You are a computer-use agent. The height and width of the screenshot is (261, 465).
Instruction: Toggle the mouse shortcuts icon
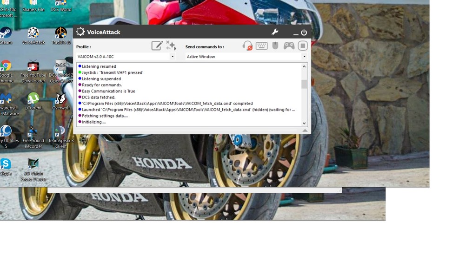275,46
